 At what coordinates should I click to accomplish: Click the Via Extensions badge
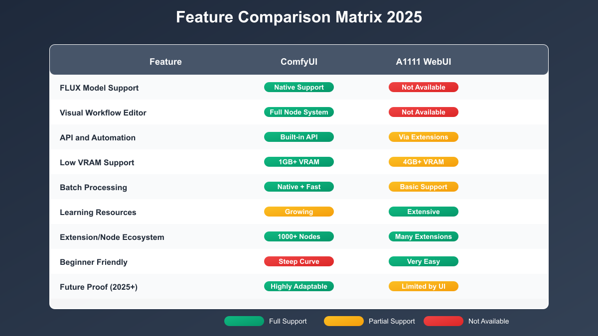[424, 137]
